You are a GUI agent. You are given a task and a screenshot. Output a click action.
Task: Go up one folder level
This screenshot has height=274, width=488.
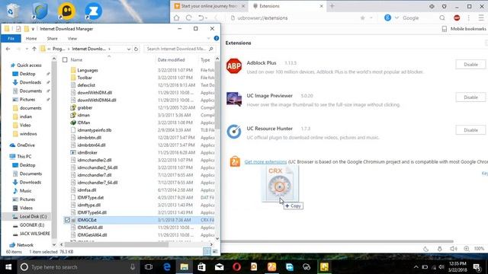click(34, 49)
